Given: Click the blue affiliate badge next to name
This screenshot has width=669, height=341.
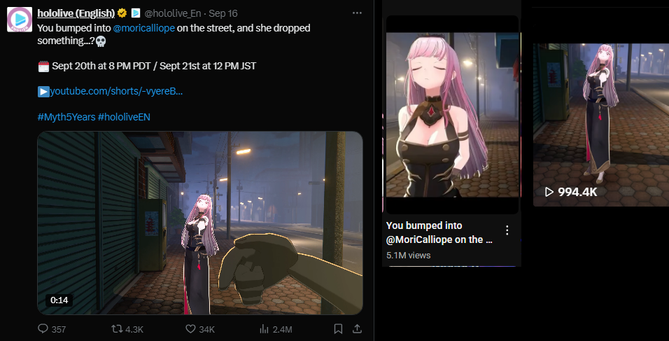Looking at the screenshot, I should tap(135, 13).
